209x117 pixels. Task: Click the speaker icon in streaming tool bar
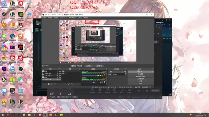tap(129, 90)
